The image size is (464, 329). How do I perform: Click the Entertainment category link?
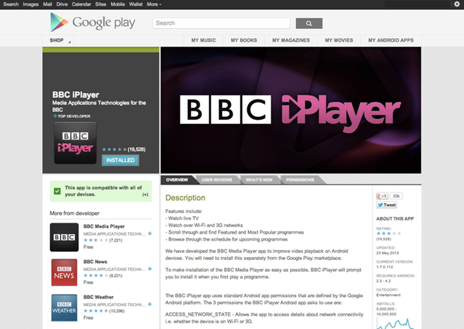388,295
